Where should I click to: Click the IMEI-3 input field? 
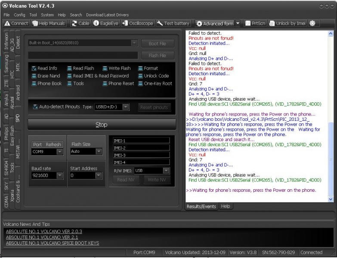(141, 155)
